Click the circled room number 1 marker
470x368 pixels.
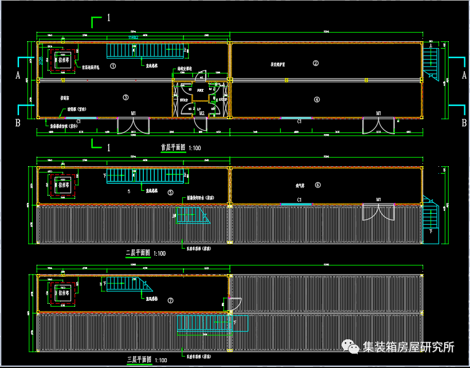point(113,66)
